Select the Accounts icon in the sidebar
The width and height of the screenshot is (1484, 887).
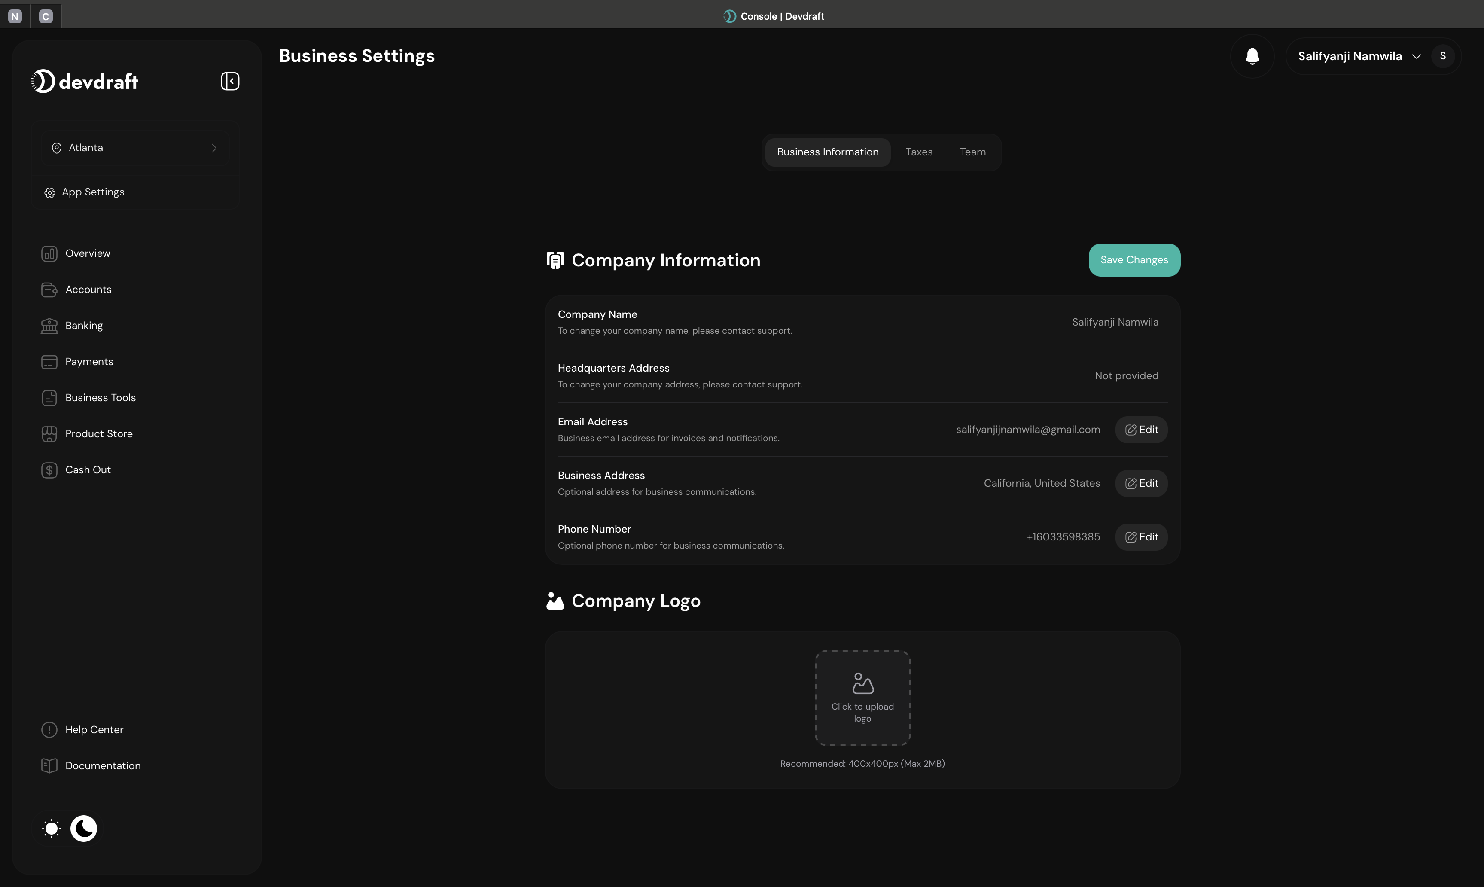(49, 289)
